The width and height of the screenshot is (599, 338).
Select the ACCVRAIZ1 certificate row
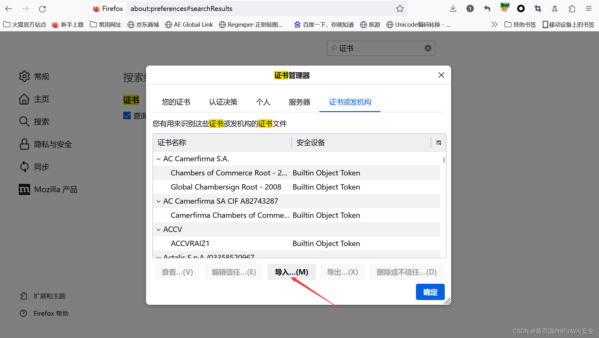pyautogui.click(x=297, y=244)
